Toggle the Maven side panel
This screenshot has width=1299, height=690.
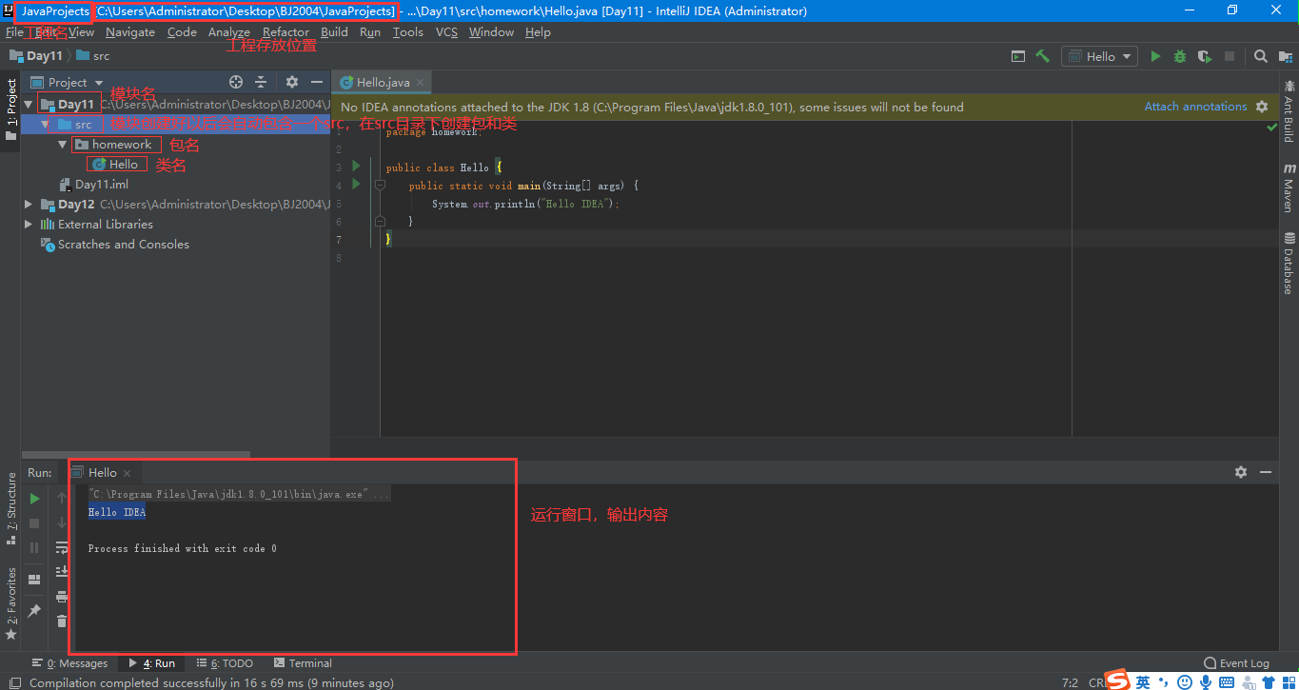pyautogui.click(x=1289, y=187)
